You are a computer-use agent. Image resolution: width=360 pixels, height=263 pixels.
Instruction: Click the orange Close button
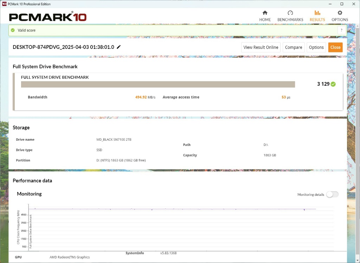[x=335, y=47]
